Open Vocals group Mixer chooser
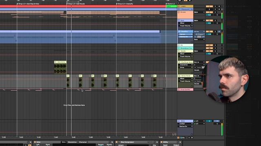This screenshot has width=261, height=146. tap(186, 54)
